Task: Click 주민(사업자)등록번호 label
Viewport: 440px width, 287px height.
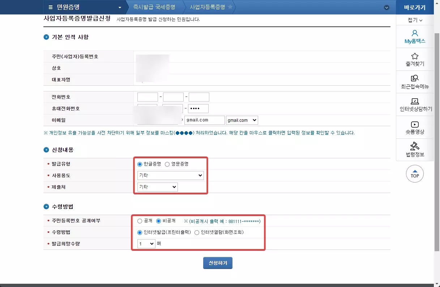Action: click(75, 57)
